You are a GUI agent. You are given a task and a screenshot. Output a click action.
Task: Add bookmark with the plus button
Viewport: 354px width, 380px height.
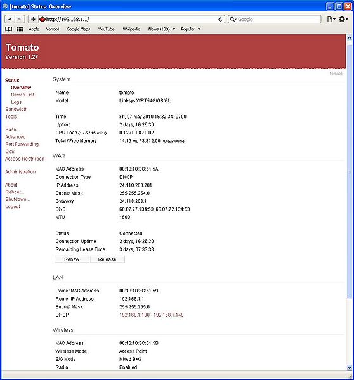tap(33, 19)
